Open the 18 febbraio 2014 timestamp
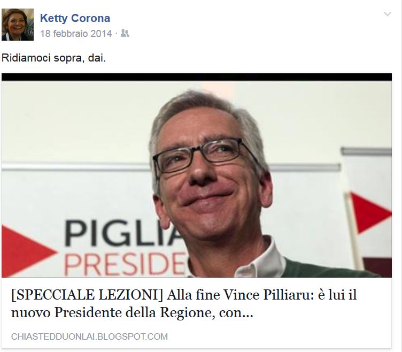402x352 pixels. [76, 34]
